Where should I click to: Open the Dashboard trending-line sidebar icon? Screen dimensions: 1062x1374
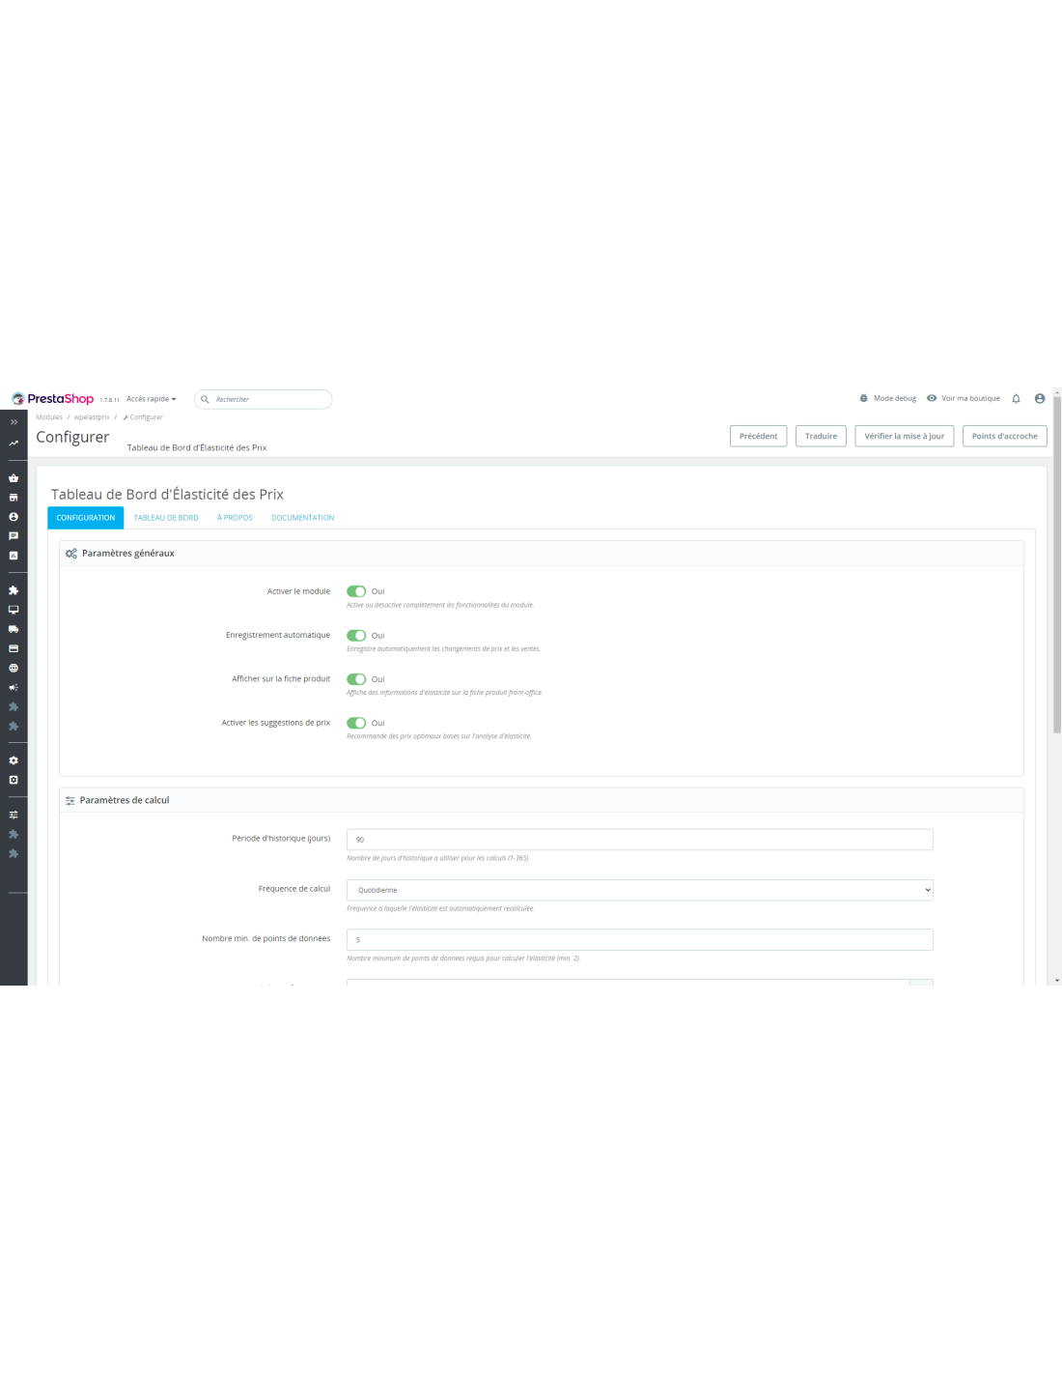(14, 443)
